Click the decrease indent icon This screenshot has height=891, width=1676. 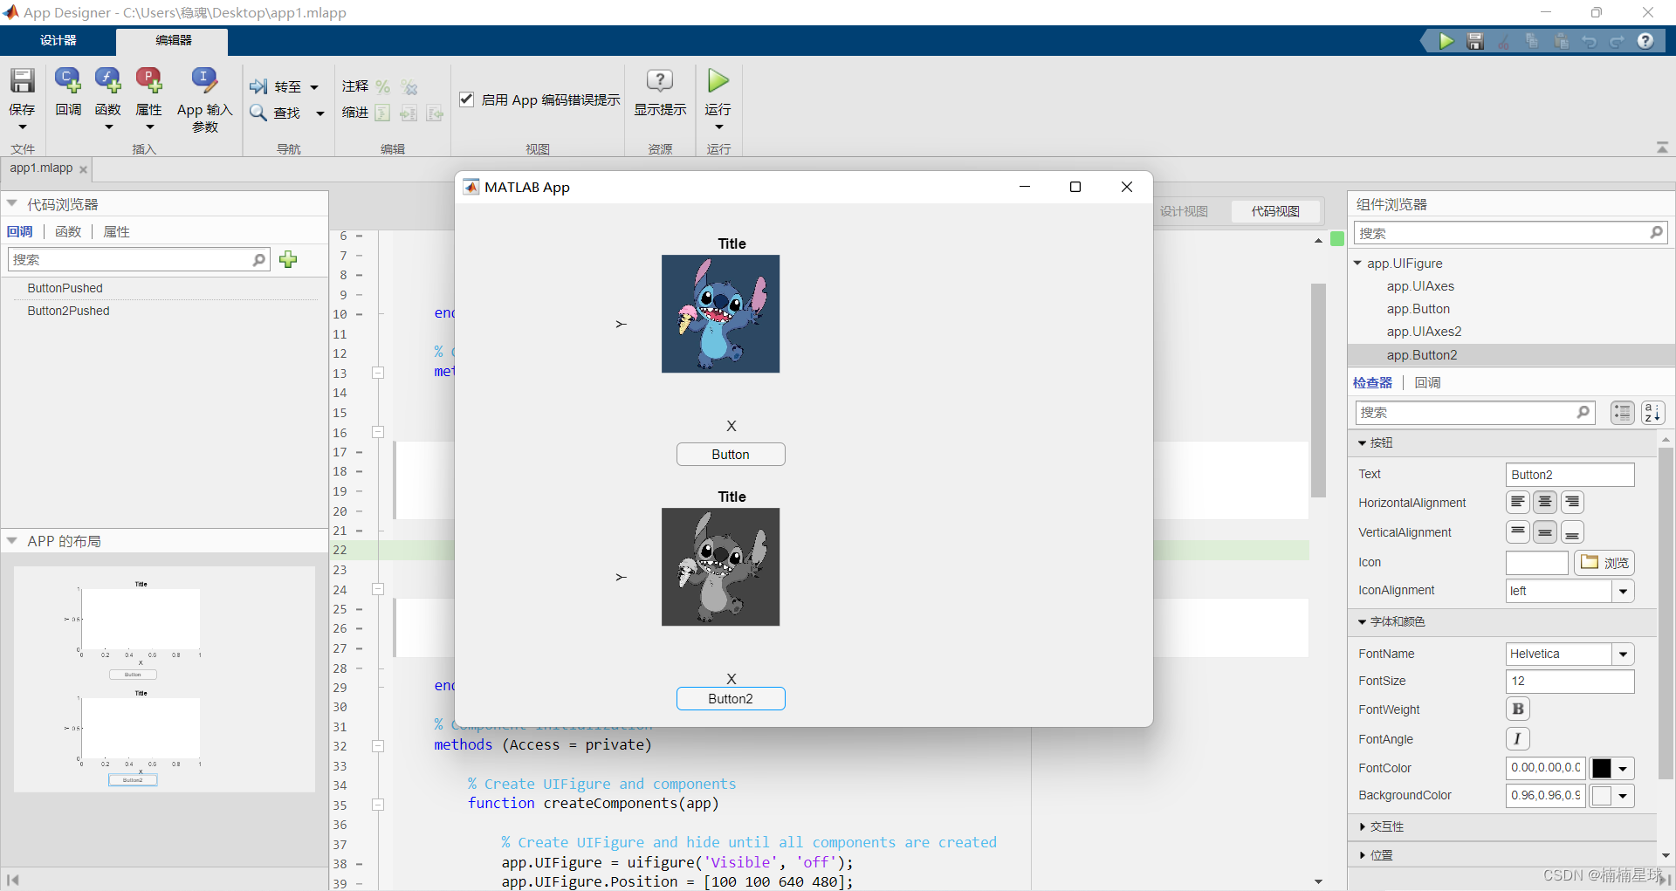coord(435,113)
